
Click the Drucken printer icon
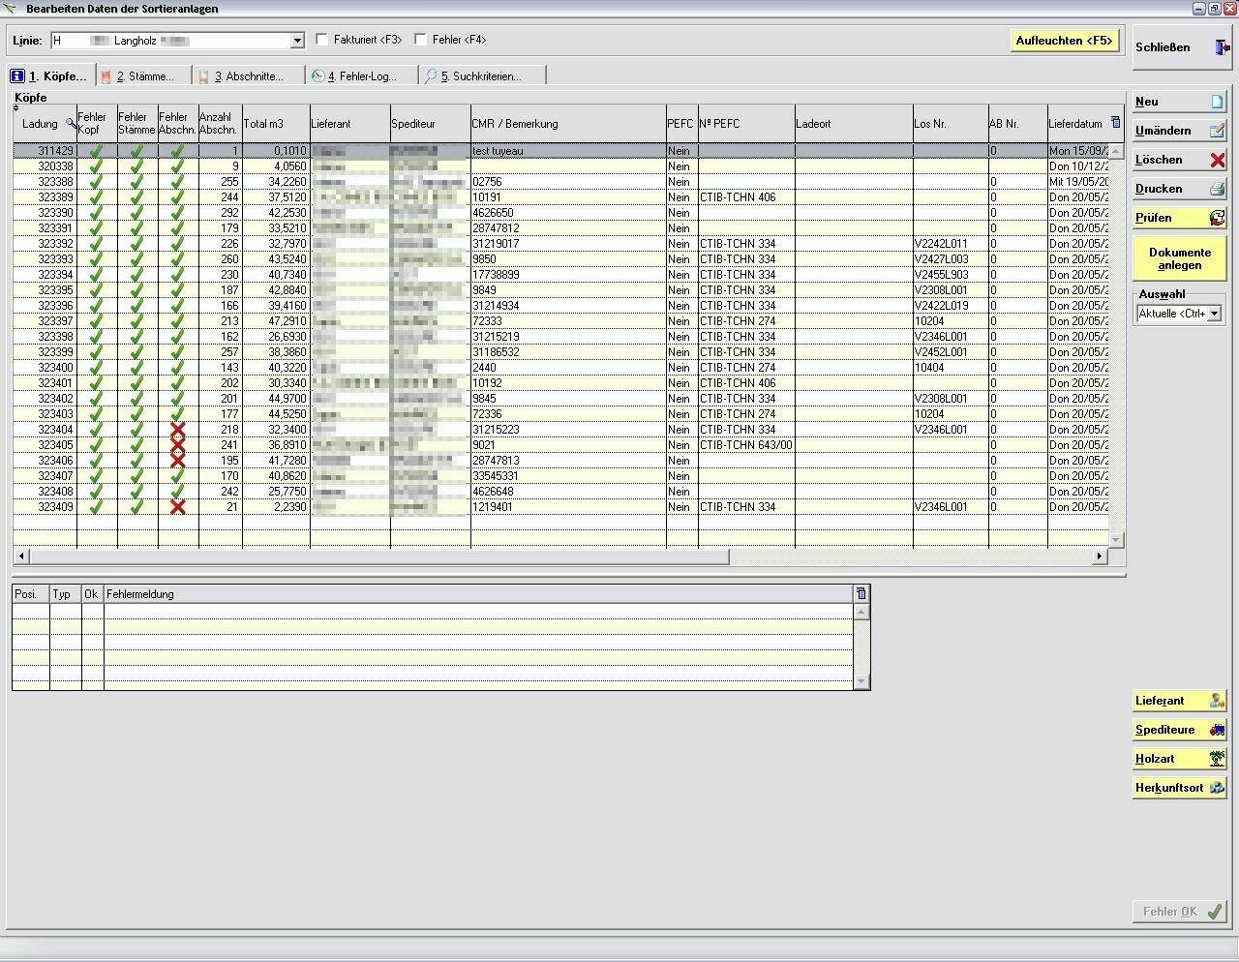pos(1217,189)
